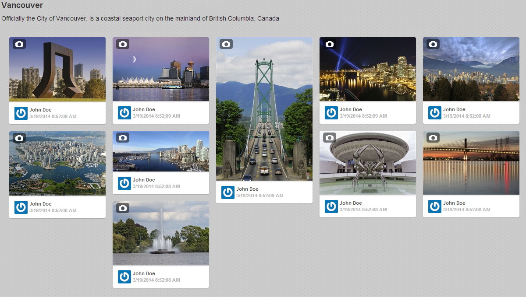
Task: Click the Vancouver page heading
Action: click(x=22, y=6)
